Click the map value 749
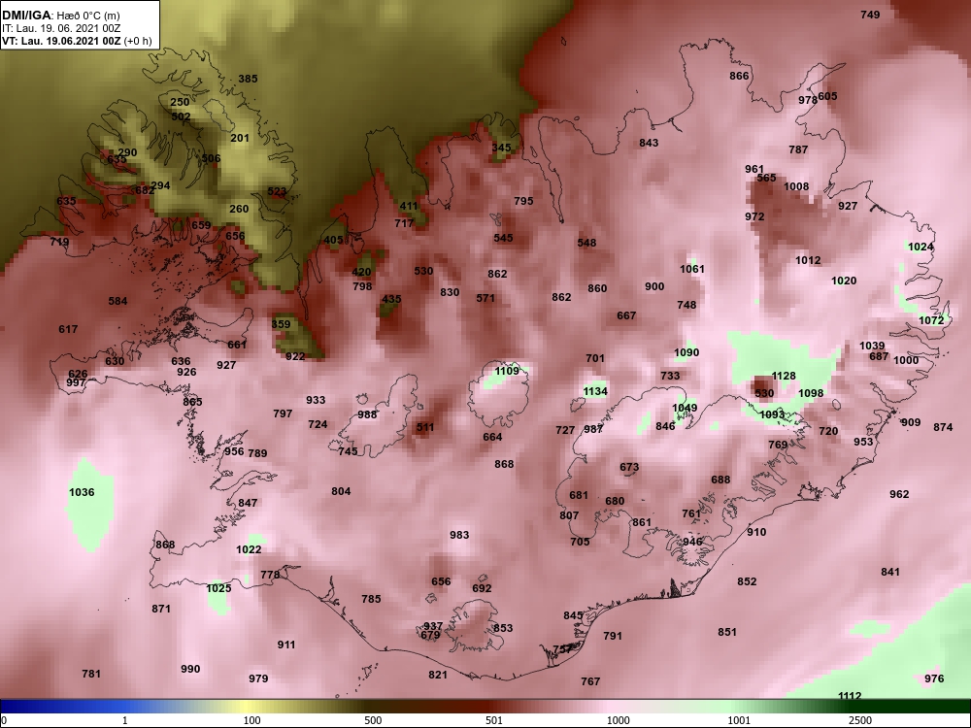 coord(870,15)
